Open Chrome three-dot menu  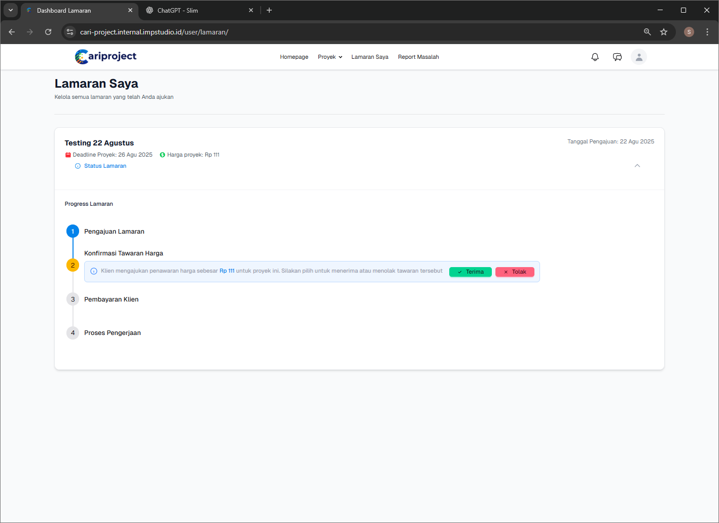[x=707, y=32]
